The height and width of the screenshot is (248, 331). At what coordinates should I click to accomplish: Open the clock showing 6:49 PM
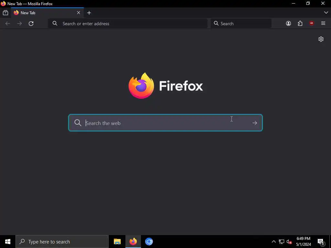[x=304, y=242]
